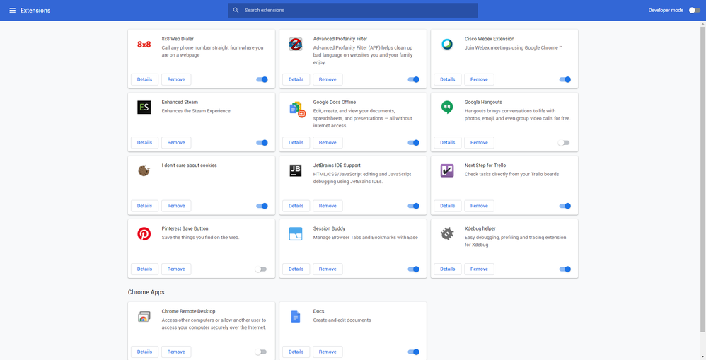The width and height of the screenshot is (706, 360).
Task: Click the Cisco Webex Extension icon
Action: (x=447, y=45)
